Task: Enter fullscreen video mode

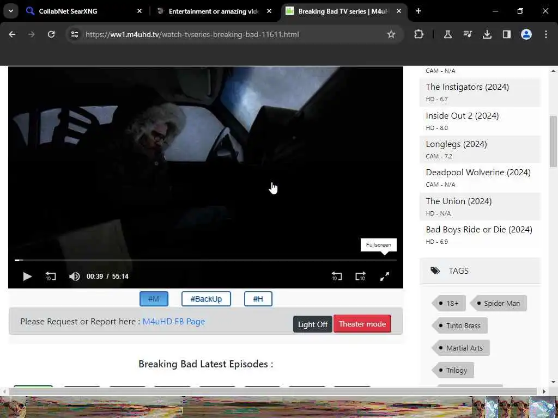Action: coord(385,276)
